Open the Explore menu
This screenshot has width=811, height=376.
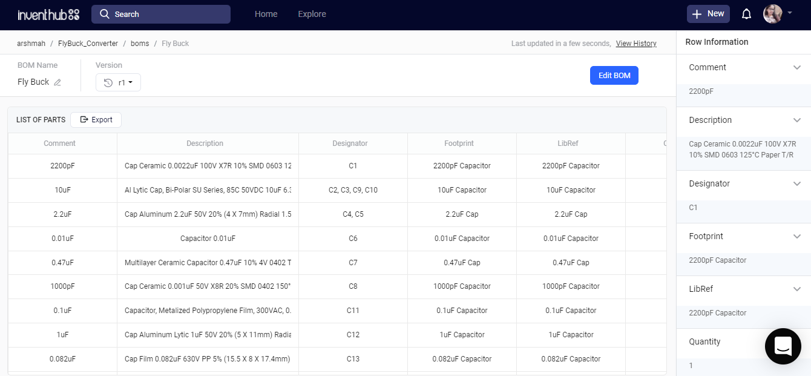coord(312,14)
